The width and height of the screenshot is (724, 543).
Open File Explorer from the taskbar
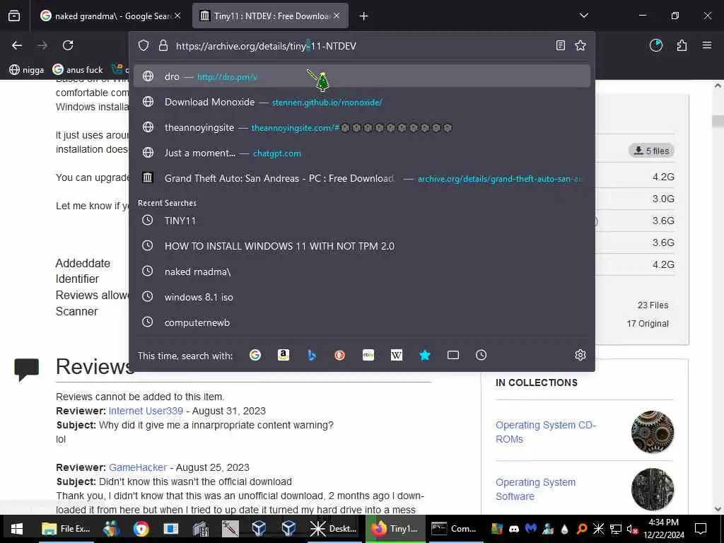(x=66, y=529)
